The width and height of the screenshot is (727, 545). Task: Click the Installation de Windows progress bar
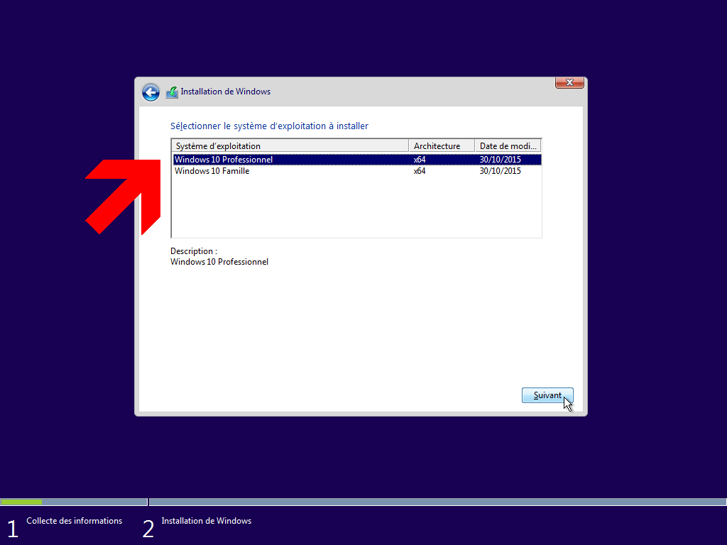(437, 502)
